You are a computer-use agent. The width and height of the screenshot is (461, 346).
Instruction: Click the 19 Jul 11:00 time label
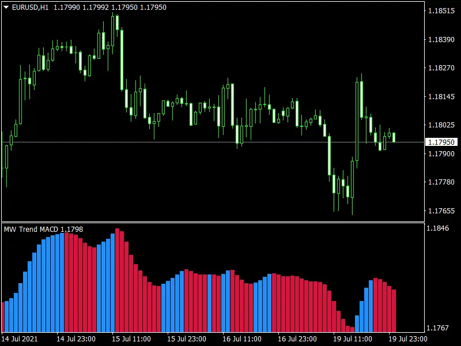coord(352,339)
